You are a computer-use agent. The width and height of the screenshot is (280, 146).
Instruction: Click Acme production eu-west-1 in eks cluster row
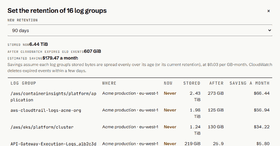tap(130, 127)
